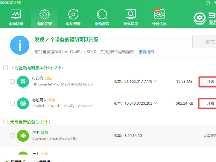Open the 全面诊断 full diagnosis icon
This screenshot has width=216, height=162.
pos(16,14)
